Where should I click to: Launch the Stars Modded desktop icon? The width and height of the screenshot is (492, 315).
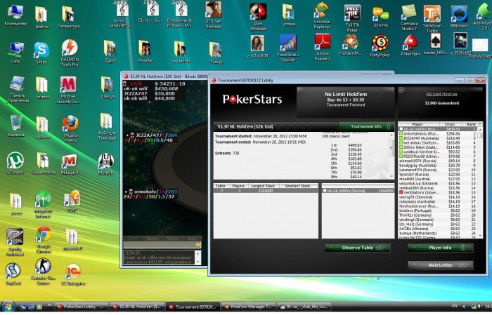[x=258, y=18]
